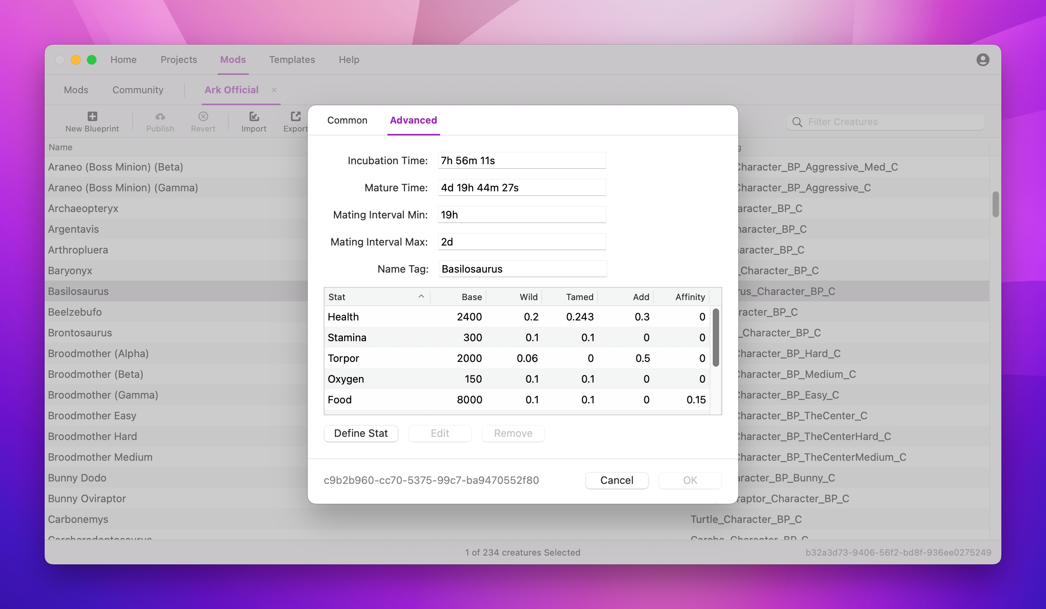This screenshot has height=609, width=1046.
Task: Click the Tamed column header
Action: pyautogui.click(x=570, y=297)
